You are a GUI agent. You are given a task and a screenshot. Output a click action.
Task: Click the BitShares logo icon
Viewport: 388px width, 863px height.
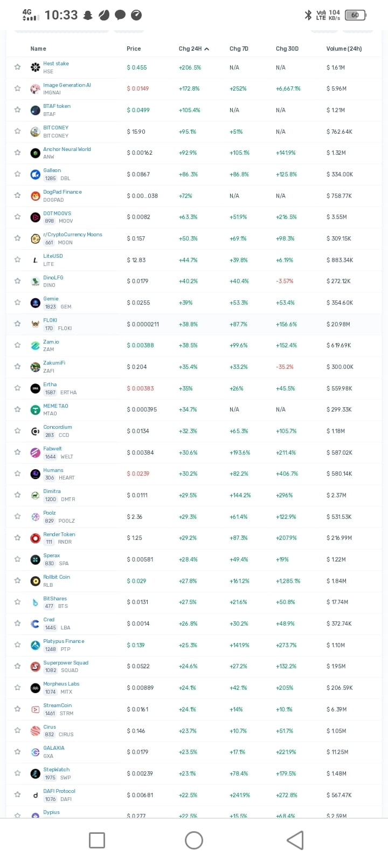(x=35, y=602)
